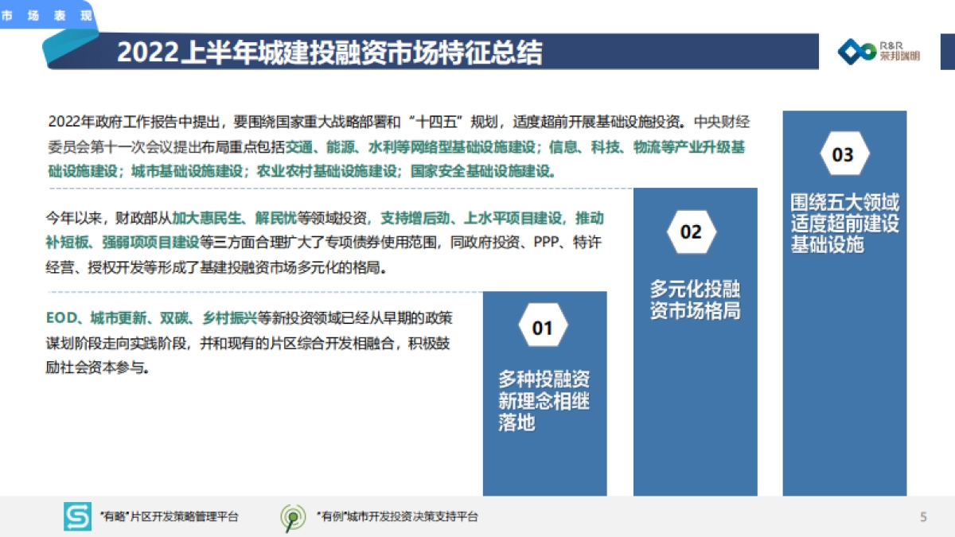
Task: Select the hexagon badge labeled 02
Action: pos(690,232)
